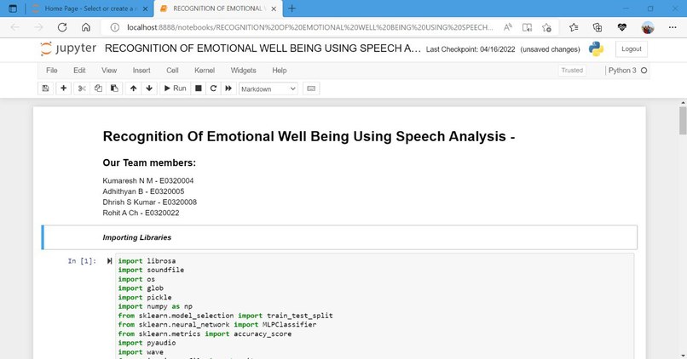Screen dimensions: 687x359
Task: Open the File menu
Action: click(x=52, y=71)
